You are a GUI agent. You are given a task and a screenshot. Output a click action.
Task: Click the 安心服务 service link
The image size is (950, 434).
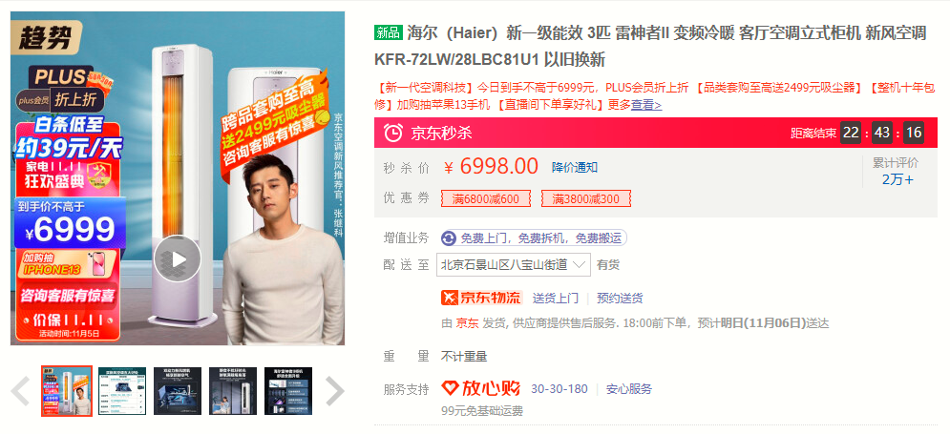629,389
